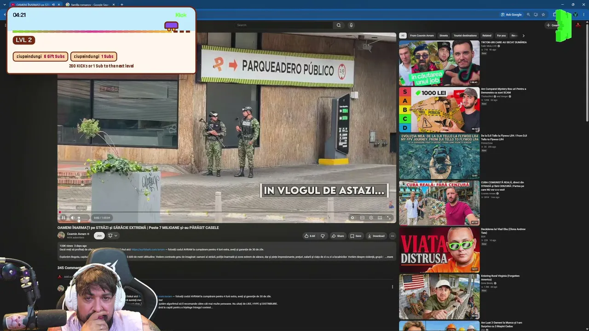Select the Tourist destinations chip
The width and height of the screenshot is (589, 331).
pos(465,35)
